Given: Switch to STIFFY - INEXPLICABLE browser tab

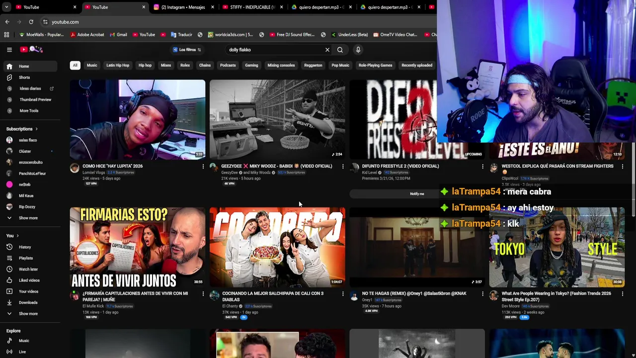Looking at the screenshot, I should coord(251,7).
